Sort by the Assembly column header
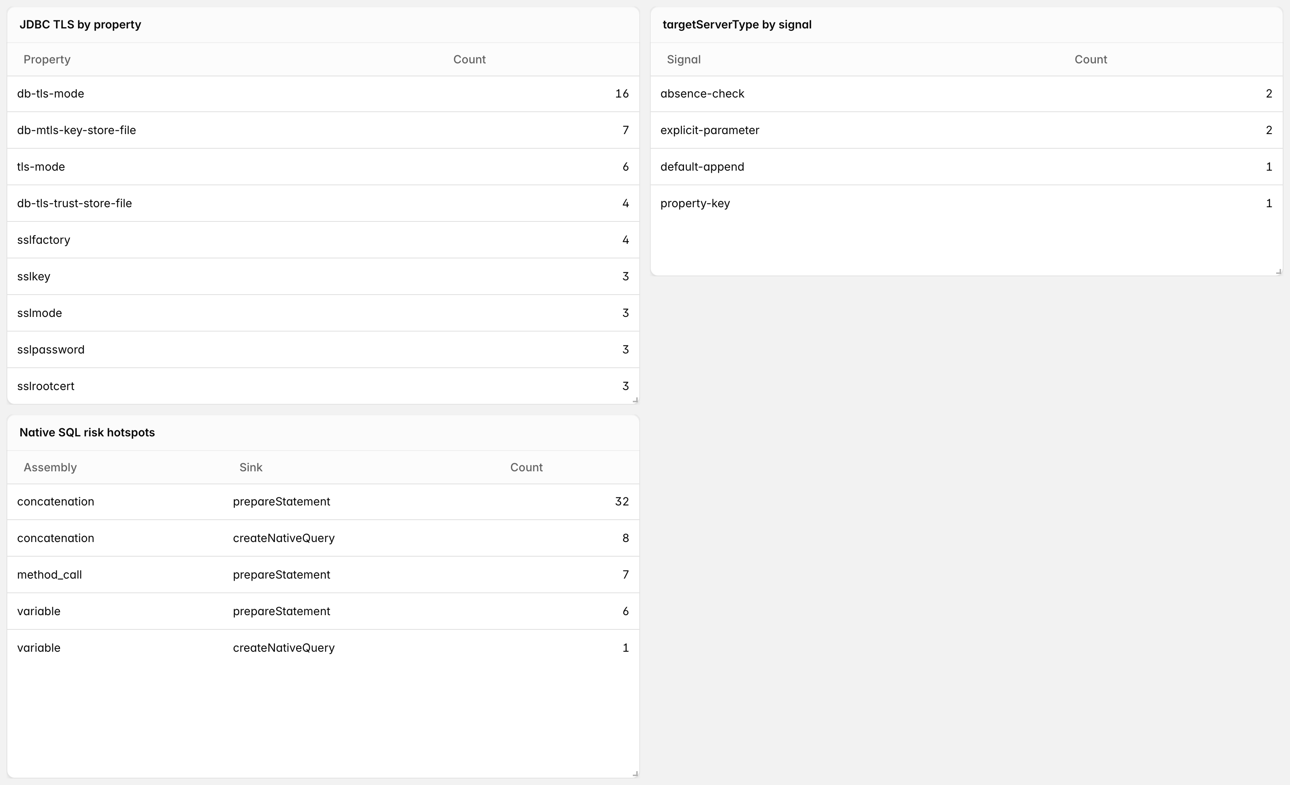The image size is (1290, 785). (x=50, y=467)
